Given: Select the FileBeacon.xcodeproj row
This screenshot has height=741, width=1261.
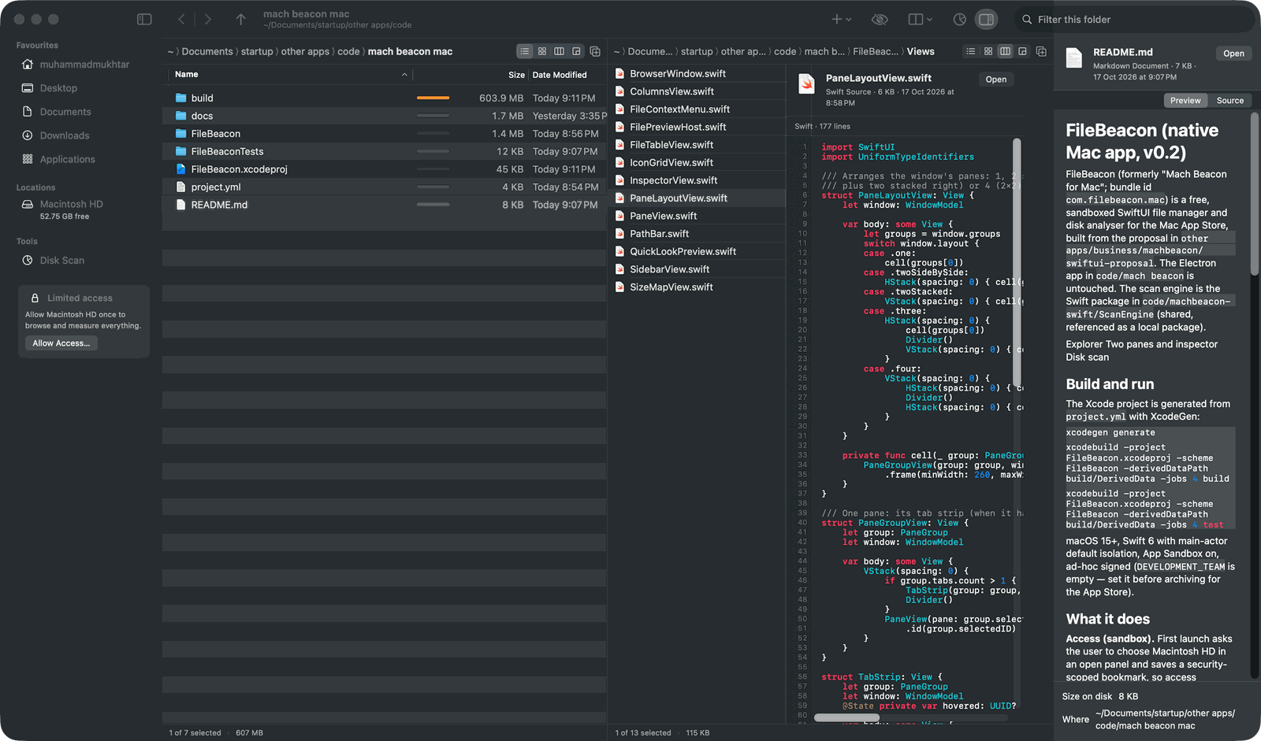Looking at the screenshot, I should pos(385,169).
